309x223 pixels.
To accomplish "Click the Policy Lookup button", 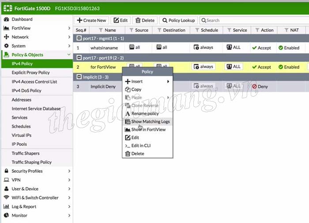I will (178, 20).
